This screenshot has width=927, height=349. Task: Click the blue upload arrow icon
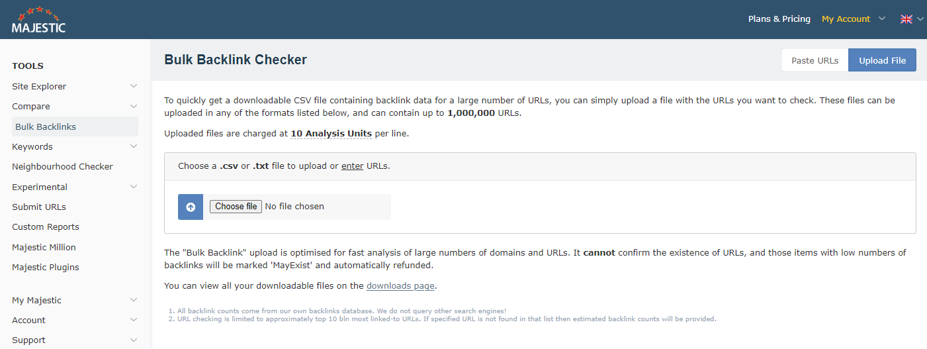191,207
